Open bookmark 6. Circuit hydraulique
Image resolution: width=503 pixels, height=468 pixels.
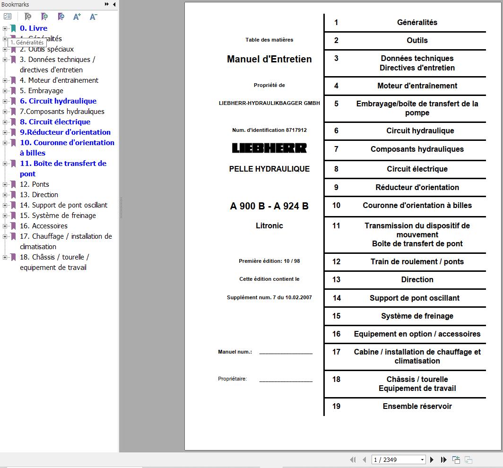click(58, 101)
